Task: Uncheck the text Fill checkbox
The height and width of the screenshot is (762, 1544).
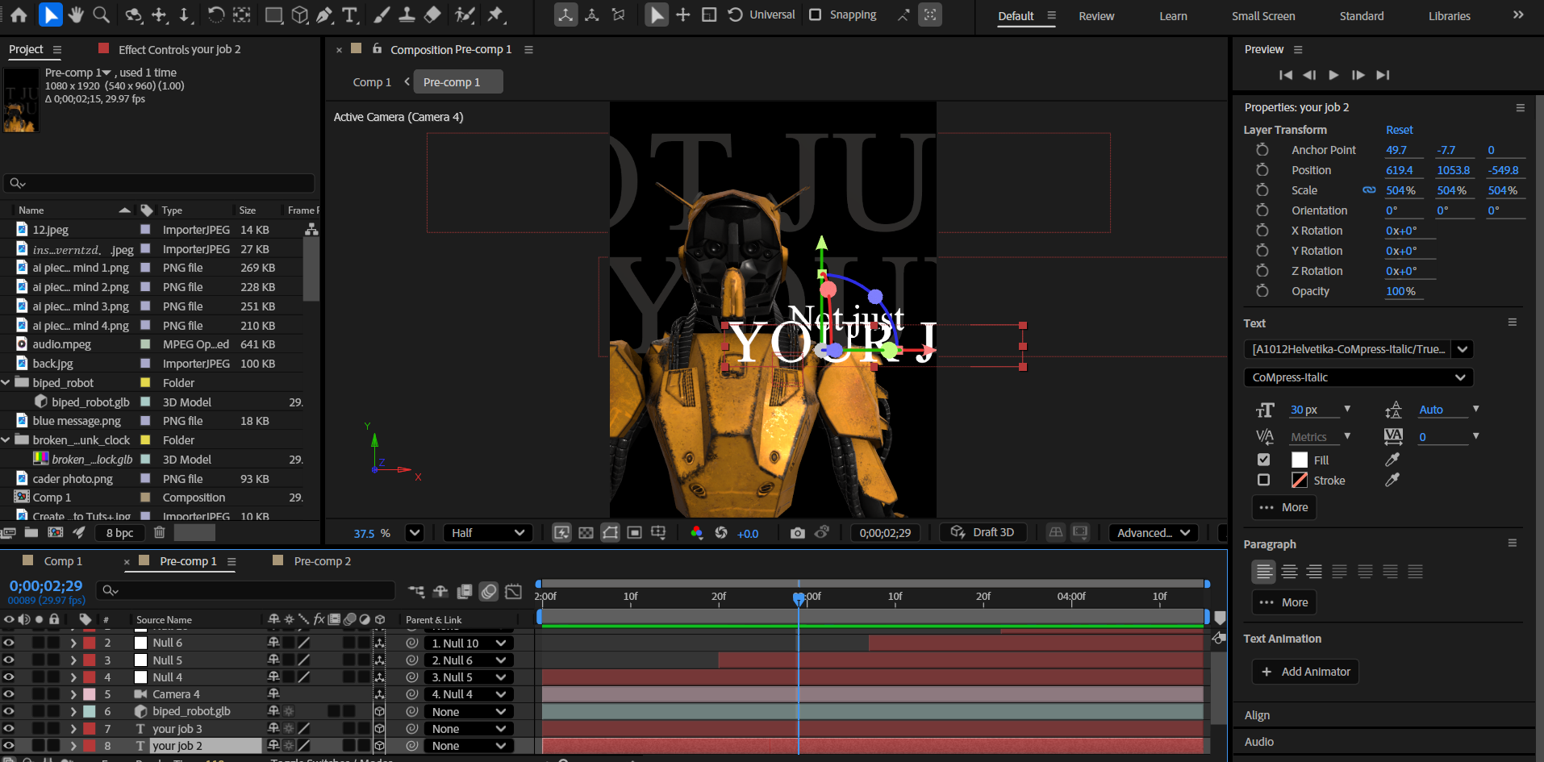Action: point(1264,460)
